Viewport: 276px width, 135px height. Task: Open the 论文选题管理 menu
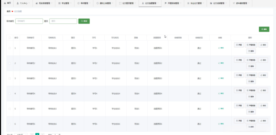coord(150,3)
